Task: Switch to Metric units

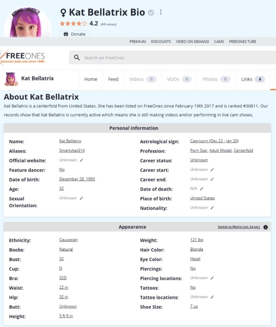Action: tap(239, 227)
